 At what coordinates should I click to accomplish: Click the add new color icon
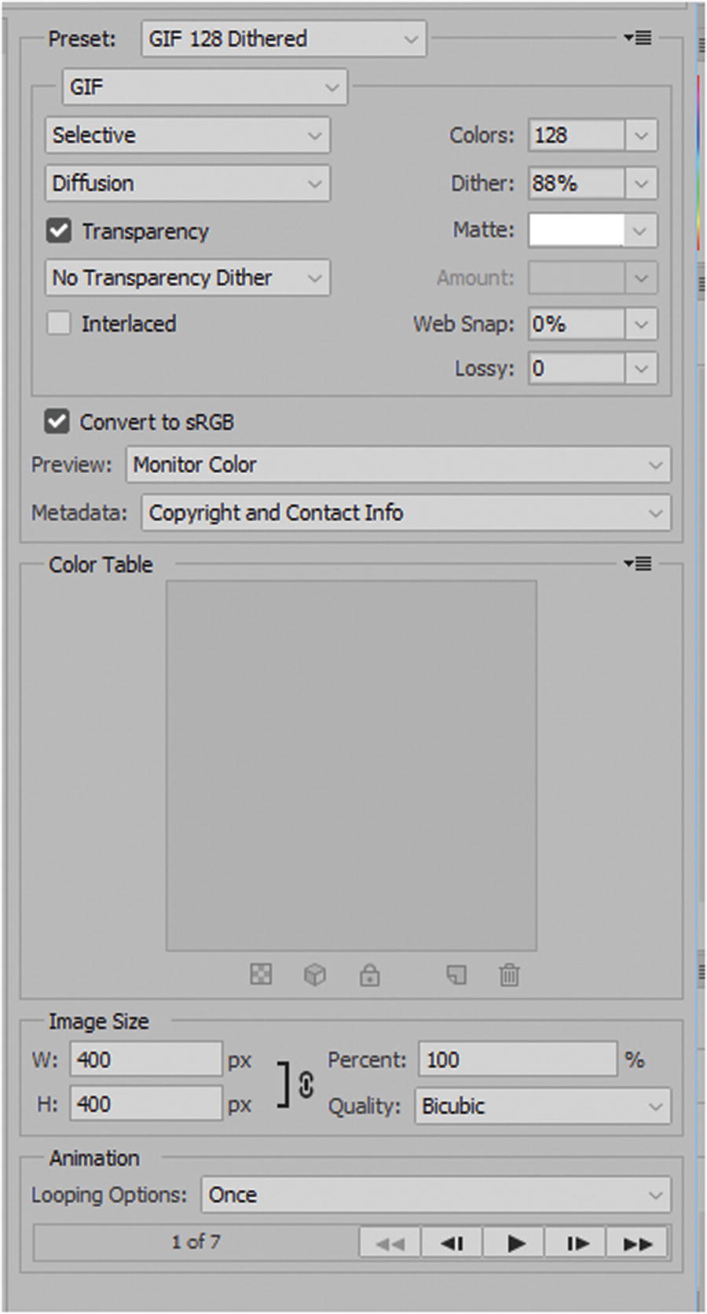pos(456,975)
